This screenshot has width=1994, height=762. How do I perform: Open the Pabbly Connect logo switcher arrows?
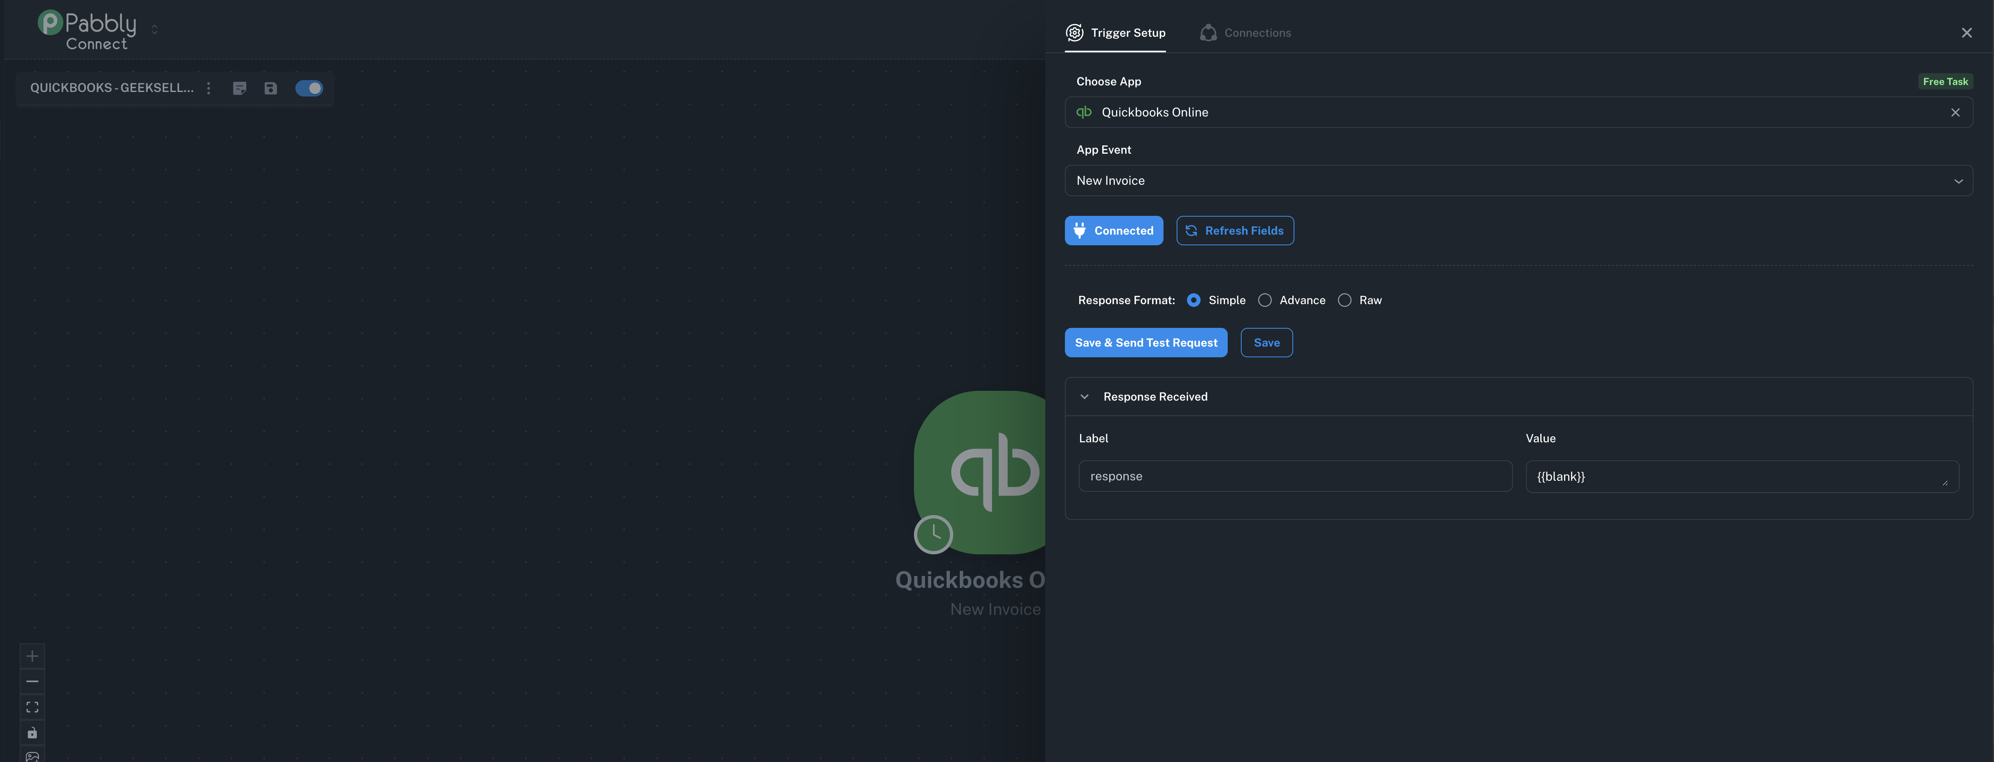tap(154, 29)
